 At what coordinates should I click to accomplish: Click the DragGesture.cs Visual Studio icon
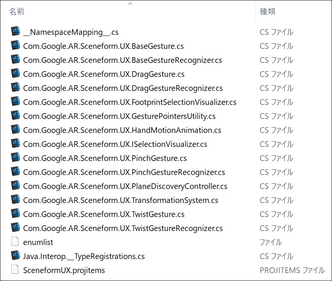[16, 73]
